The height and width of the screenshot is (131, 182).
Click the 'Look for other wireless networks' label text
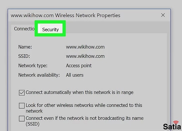click(84, 108)
